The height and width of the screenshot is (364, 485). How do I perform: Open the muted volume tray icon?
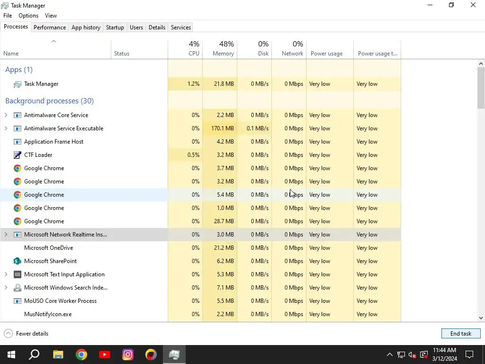[413, 355]
